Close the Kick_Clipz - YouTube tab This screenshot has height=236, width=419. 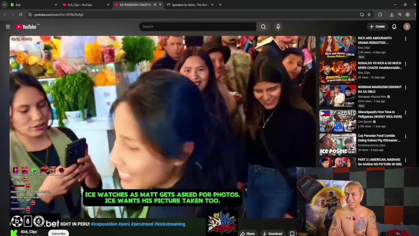pos(108,5)
